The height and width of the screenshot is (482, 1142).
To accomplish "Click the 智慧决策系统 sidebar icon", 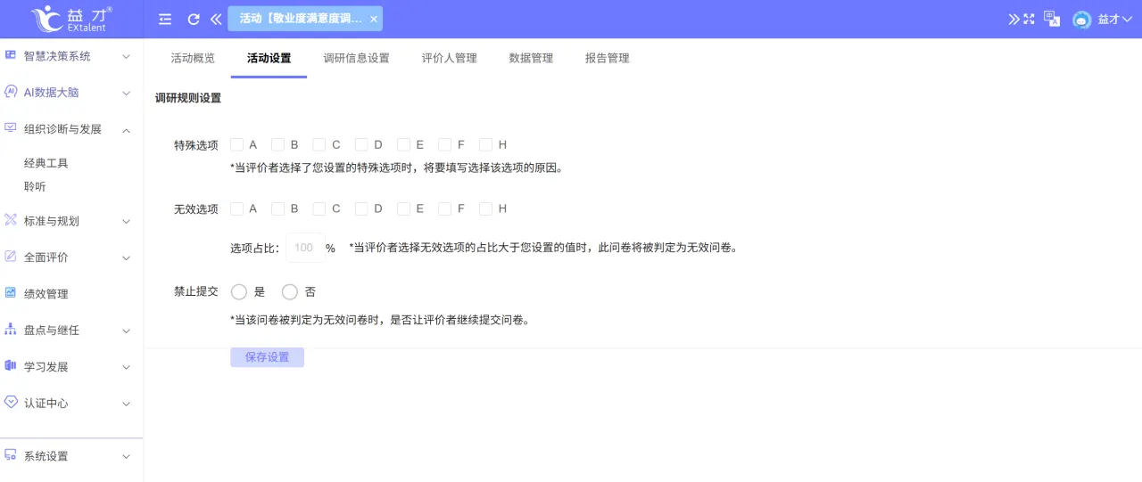I will (11, 55).
